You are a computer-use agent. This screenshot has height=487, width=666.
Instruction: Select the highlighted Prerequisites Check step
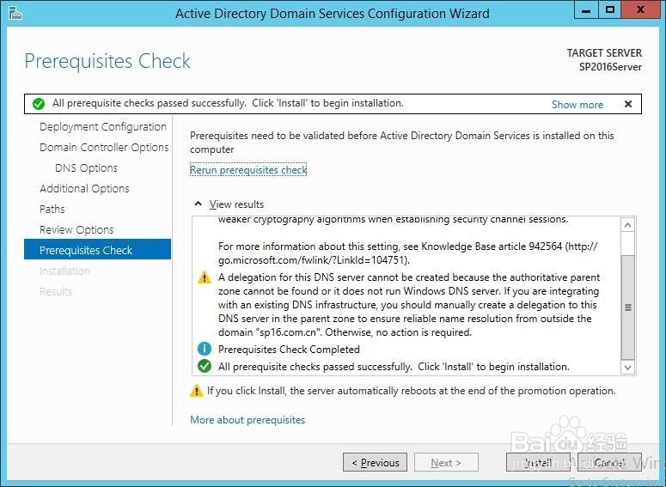click(x=98, y=249)
